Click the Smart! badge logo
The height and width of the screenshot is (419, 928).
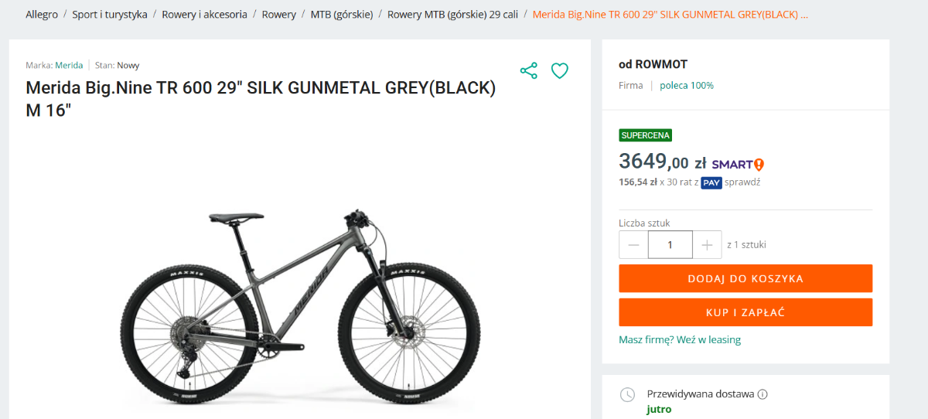click(738, 164)
